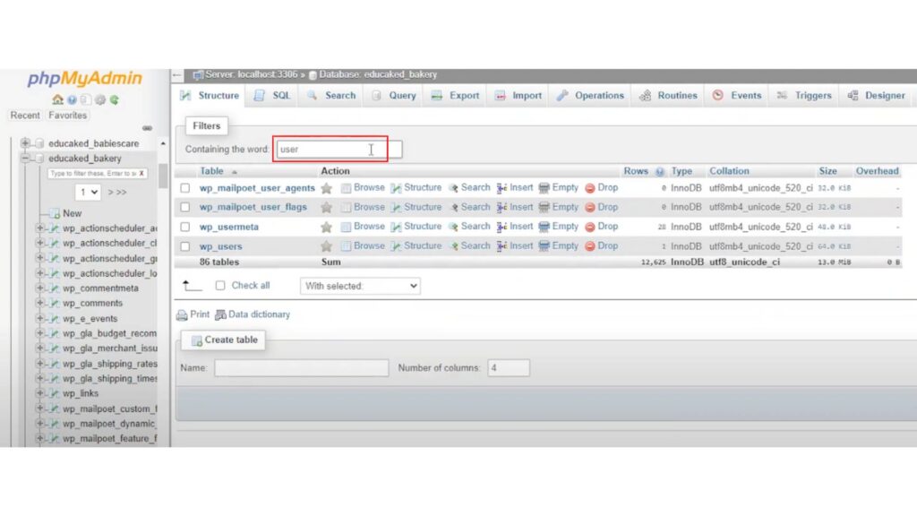Open the Routines tab
Screen dimensions: 917x516
[x=668, y=95]
